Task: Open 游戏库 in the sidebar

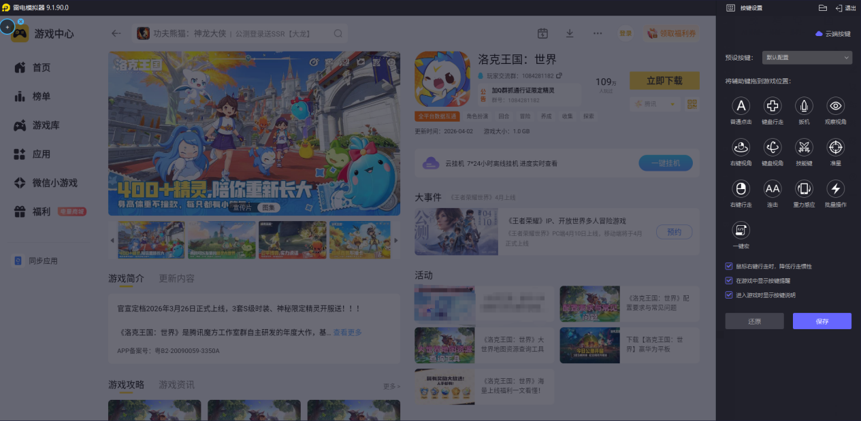Action: coord(46,125)
